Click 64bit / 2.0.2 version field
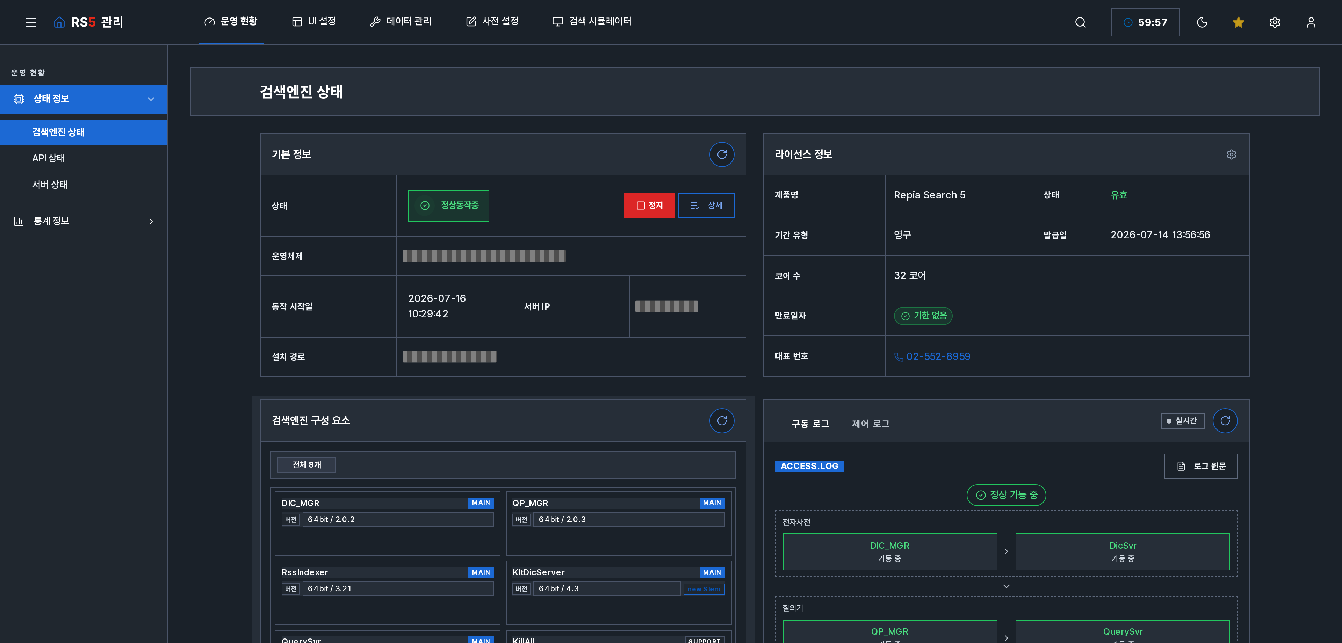The width and height of the screenshot is (1342, 643). [398, 520]
